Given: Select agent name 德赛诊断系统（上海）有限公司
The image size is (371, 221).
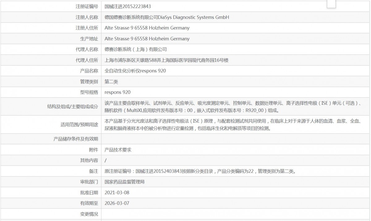Looking at the screenshot, I should tap(136, 49).
